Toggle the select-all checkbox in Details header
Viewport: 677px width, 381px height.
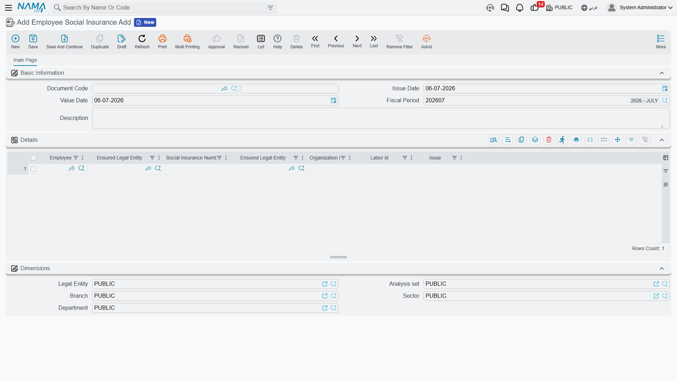(x=33, y=158)
